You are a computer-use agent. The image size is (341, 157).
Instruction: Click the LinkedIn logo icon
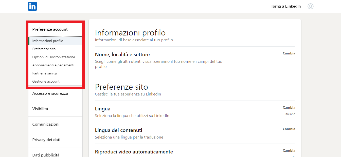tap(32, 6)
